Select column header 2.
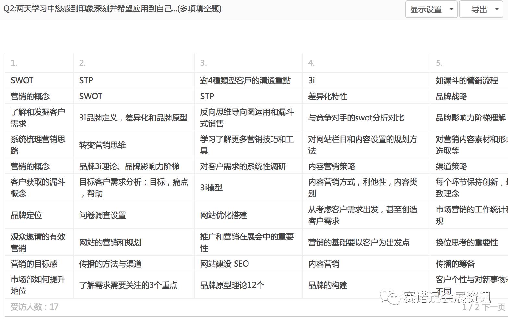Image resolution: width=508 pixels, height=320 pixels. [x=134, y=63]
